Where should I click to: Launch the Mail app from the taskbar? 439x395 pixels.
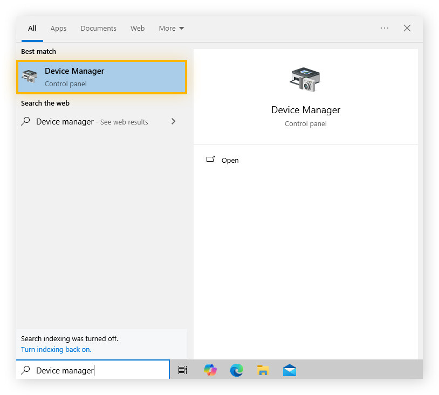[x=290, y=370]
